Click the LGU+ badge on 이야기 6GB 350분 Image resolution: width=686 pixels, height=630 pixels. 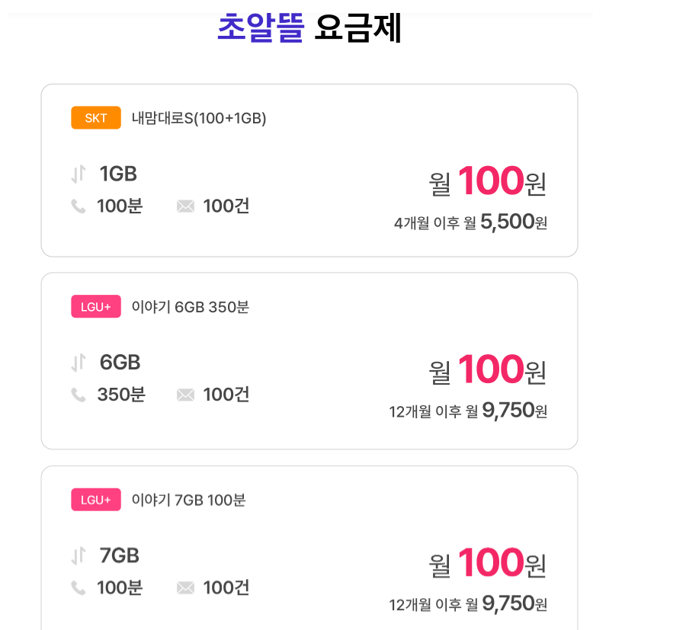click(x=96, y=307)
